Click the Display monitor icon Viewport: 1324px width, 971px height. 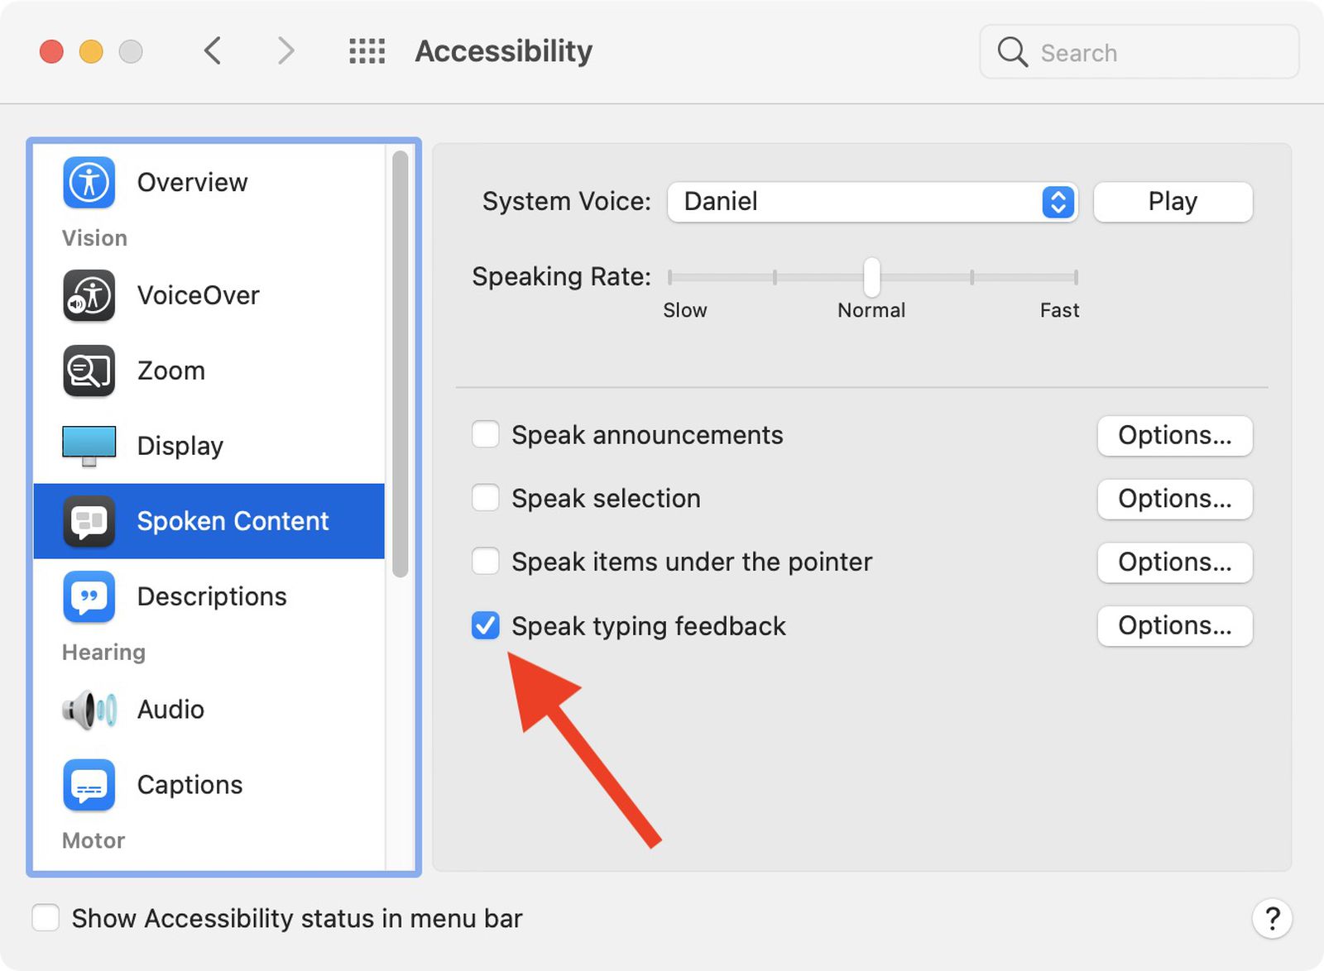pos(89,446)
